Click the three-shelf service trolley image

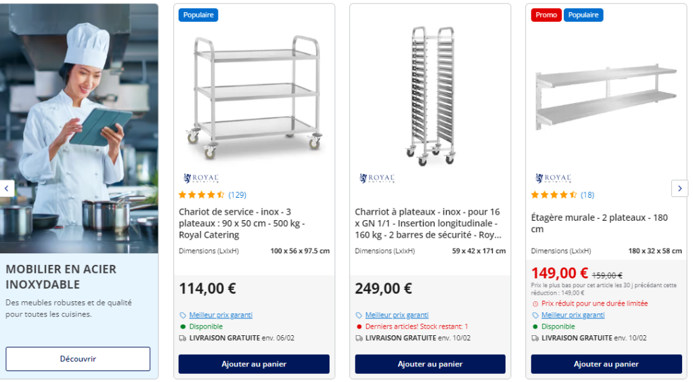(x=254, y=96)
